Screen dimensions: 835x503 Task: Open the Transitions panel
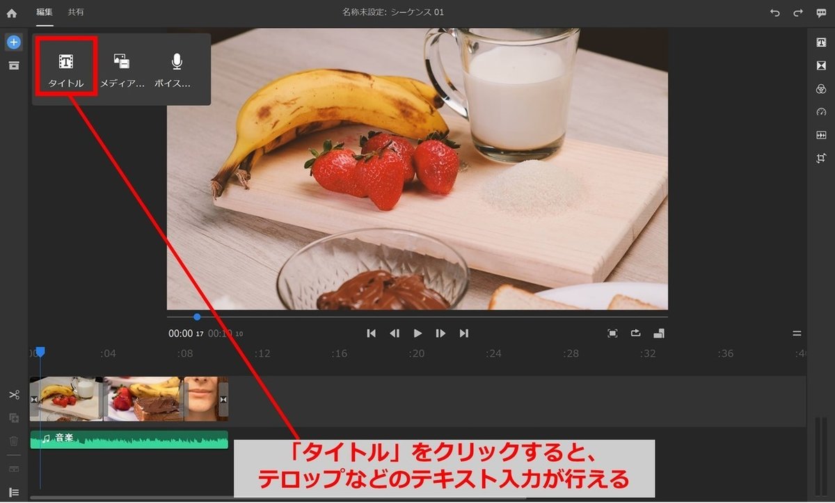tap(821, 65)
